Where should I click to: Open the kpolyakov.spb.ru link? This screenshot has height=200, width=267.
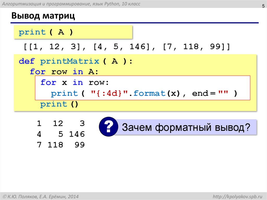point(237,196)
